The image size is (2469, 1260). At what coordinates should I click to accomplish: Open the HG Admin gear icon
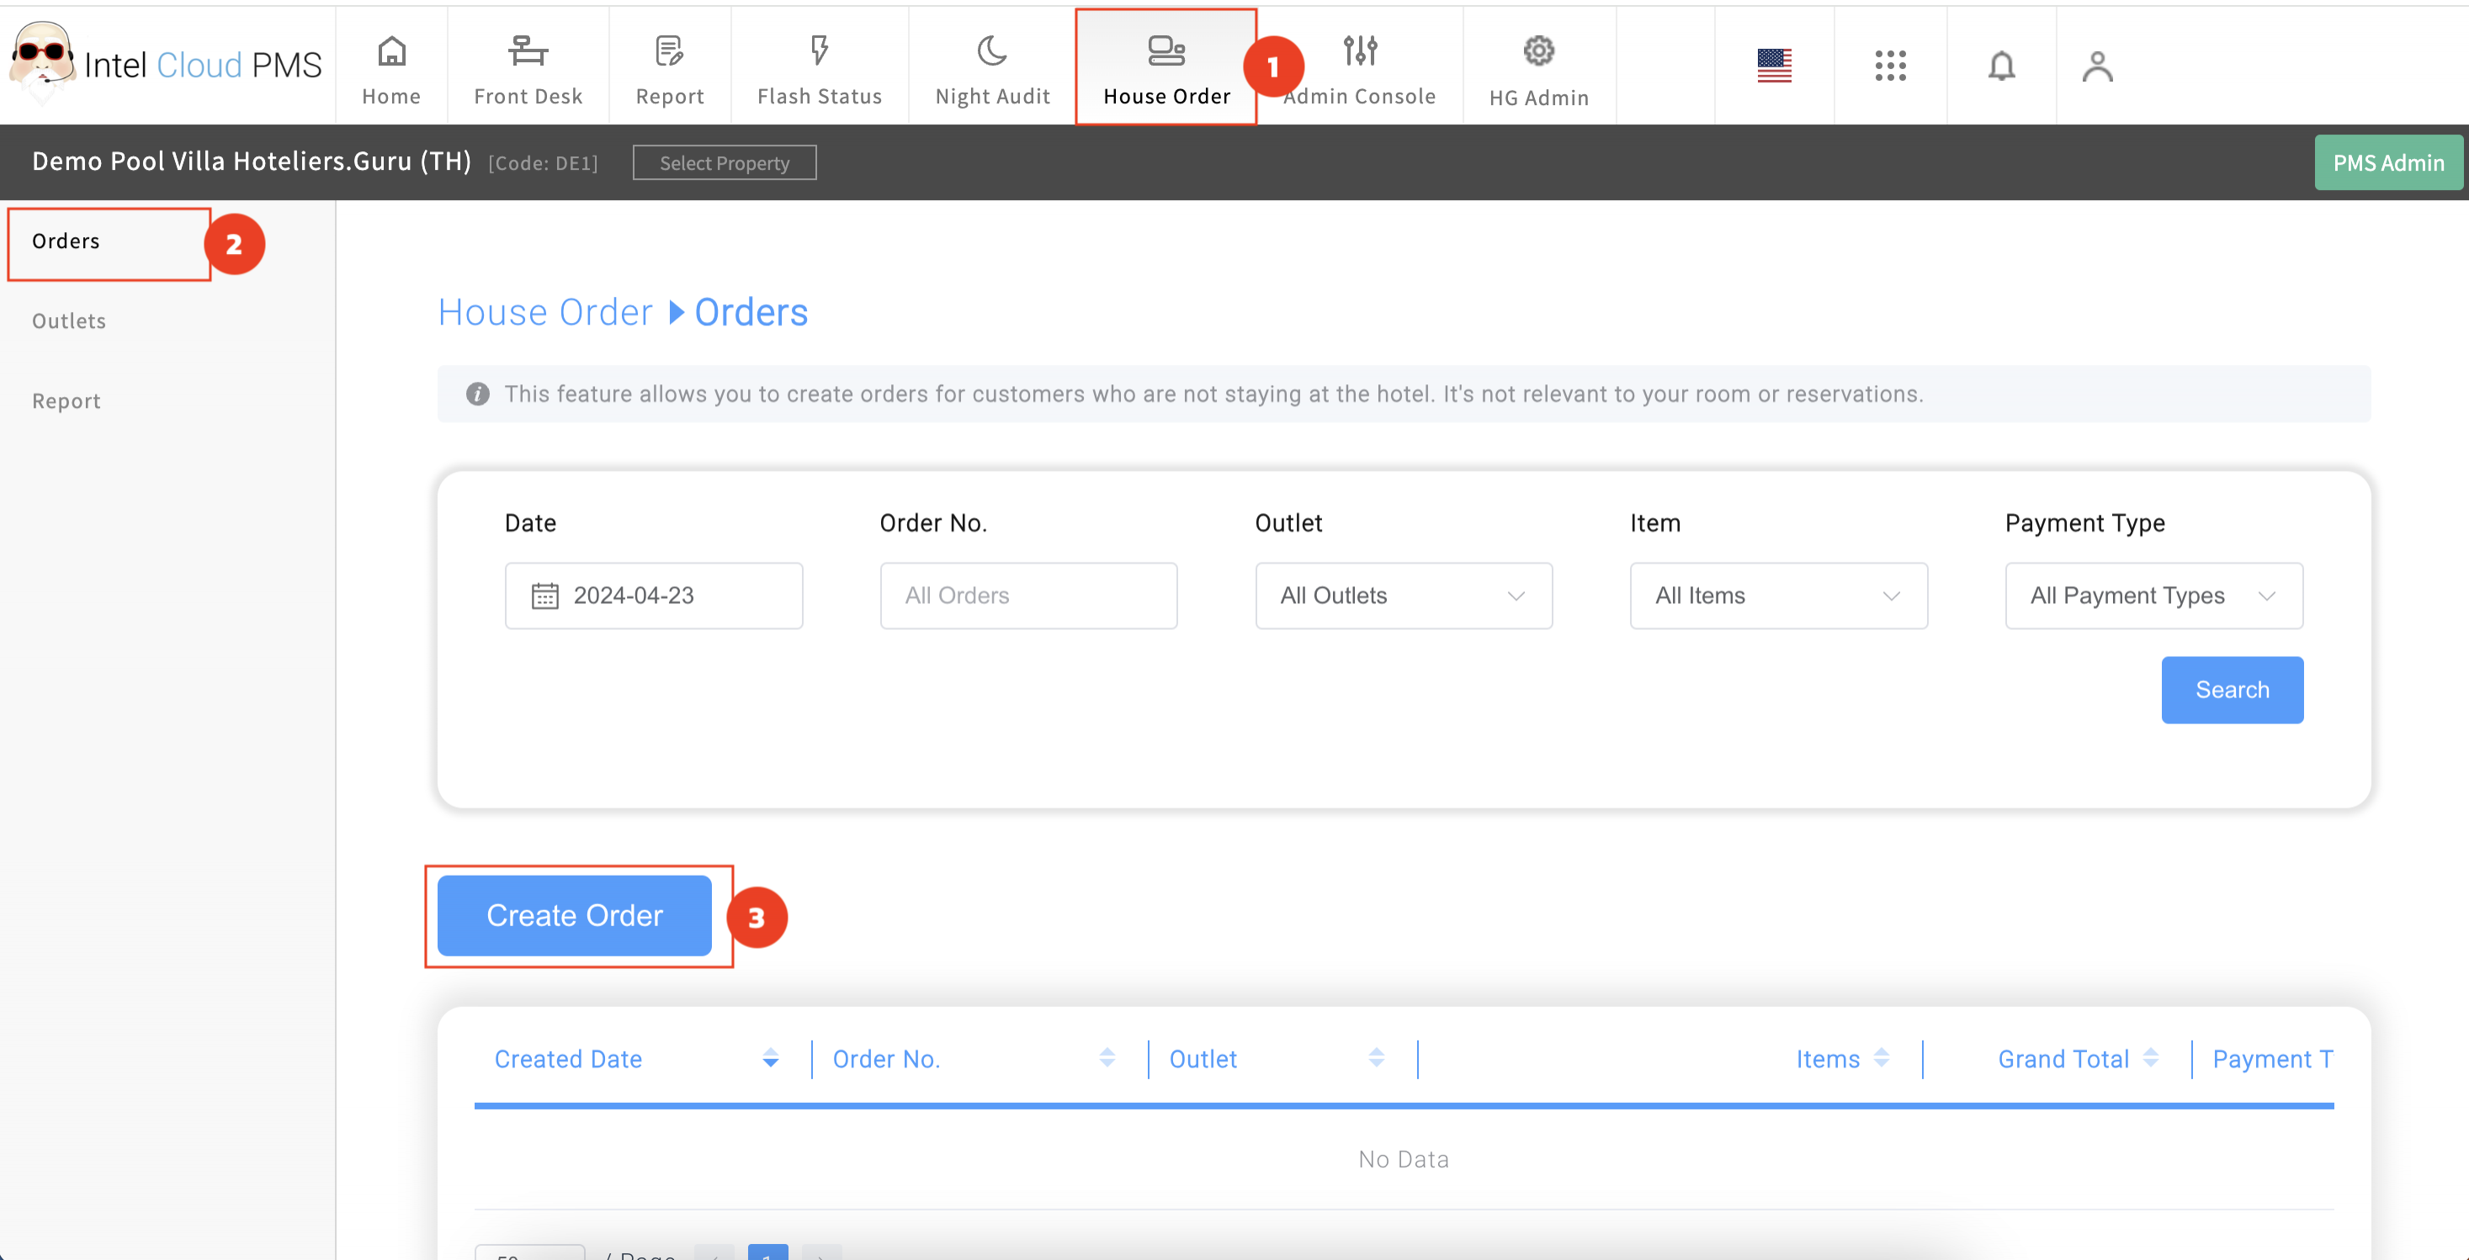pyautogui.click(x=1538, y=52)
